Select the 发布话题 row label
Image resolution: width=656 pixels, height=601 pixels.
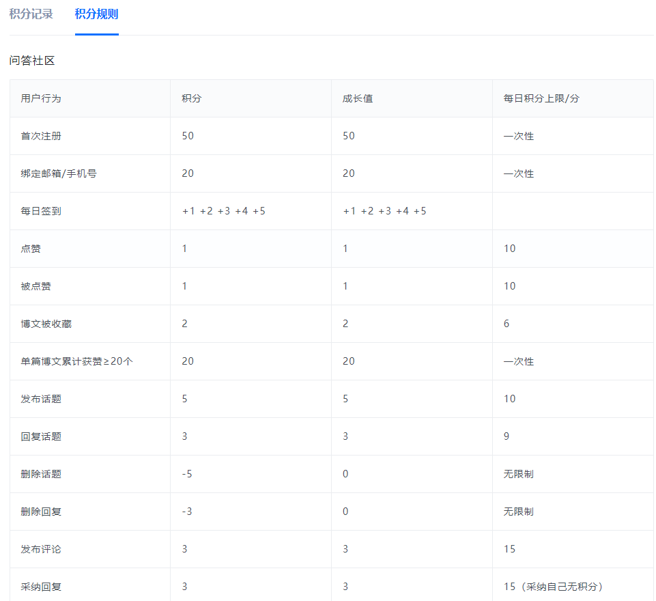point(41,399)
